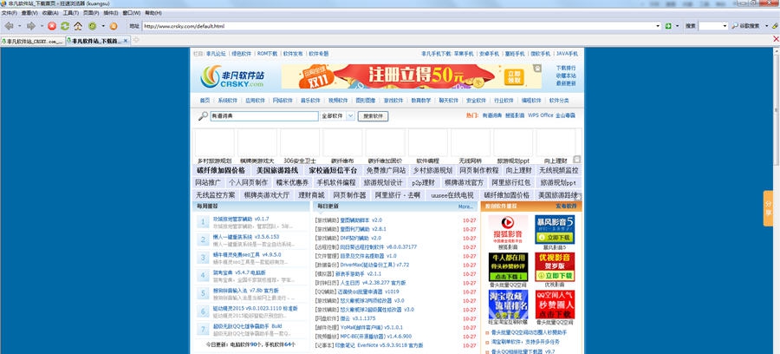
Task: Open the 工具(T) menu
Action: tap(71, 12)
